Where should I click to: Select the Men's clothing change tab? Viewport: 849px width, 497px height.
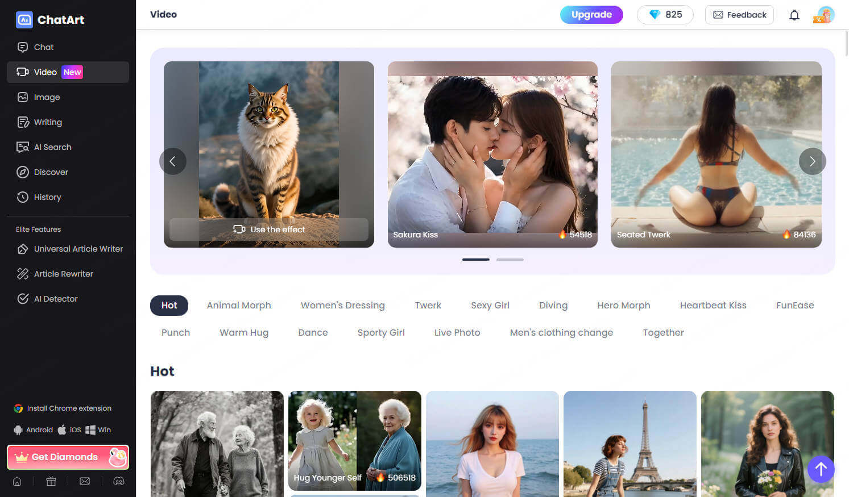(x=561, y=333)
